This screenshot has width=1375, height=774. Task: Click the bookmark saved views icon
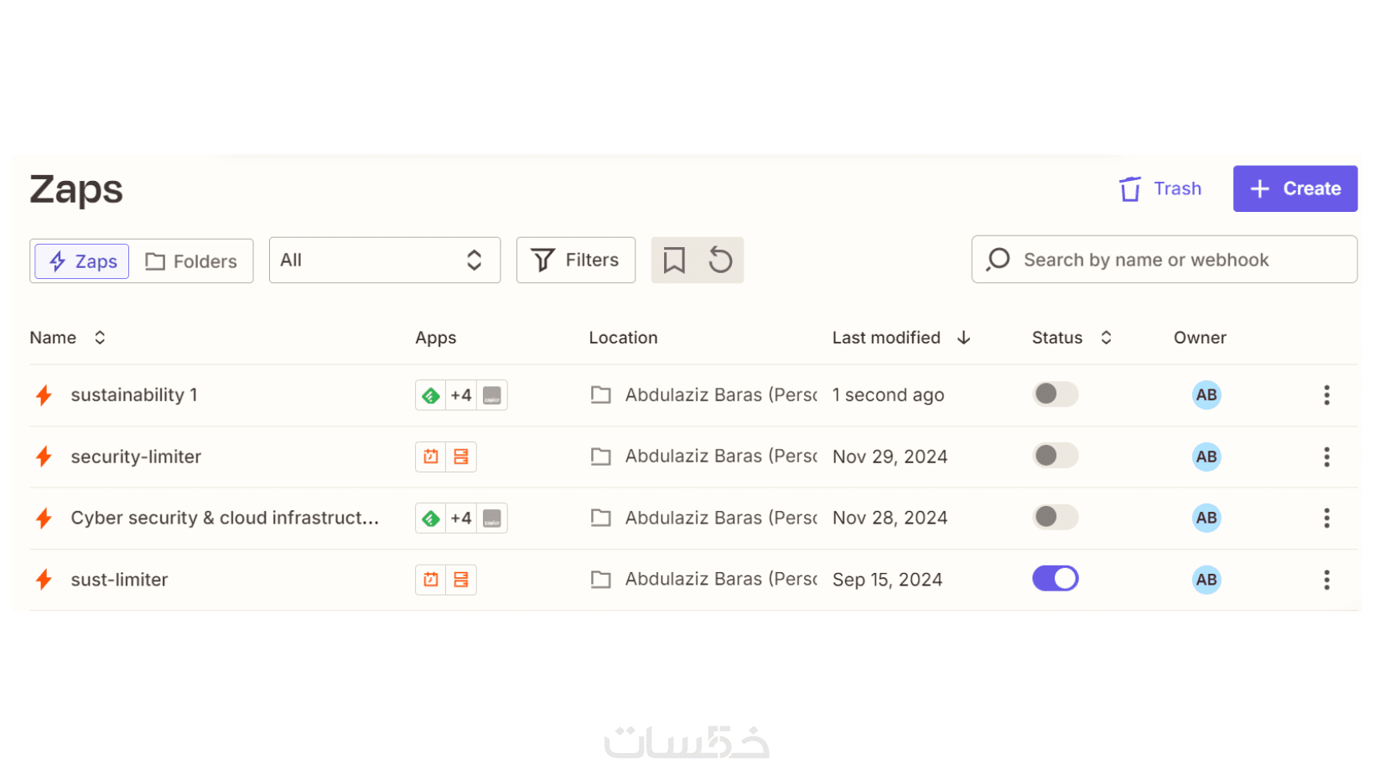pyautogui.click(x=674, y=261)
